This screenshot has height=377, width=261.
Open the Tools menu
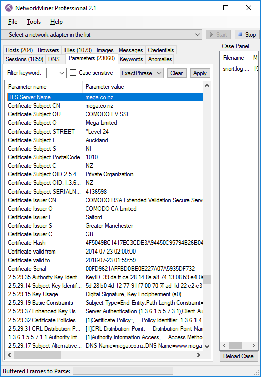[34, 22]
